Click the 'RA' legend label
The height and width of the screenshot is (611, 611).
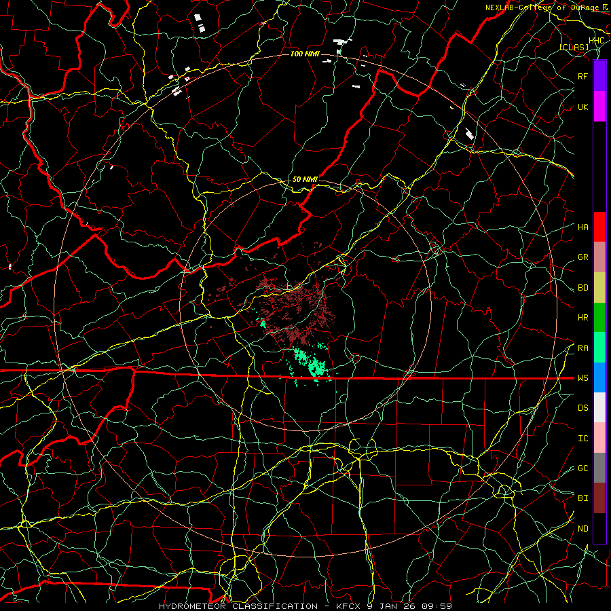(582, 348)
